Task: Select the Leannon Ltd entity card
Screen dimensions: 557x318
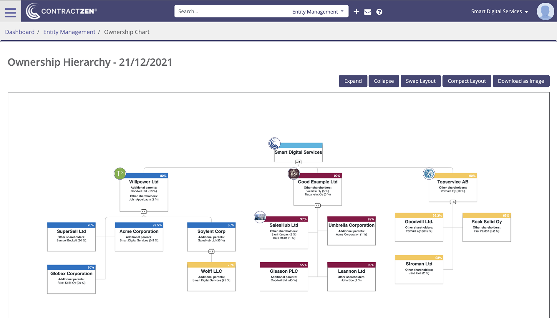Action: [352, 277]
